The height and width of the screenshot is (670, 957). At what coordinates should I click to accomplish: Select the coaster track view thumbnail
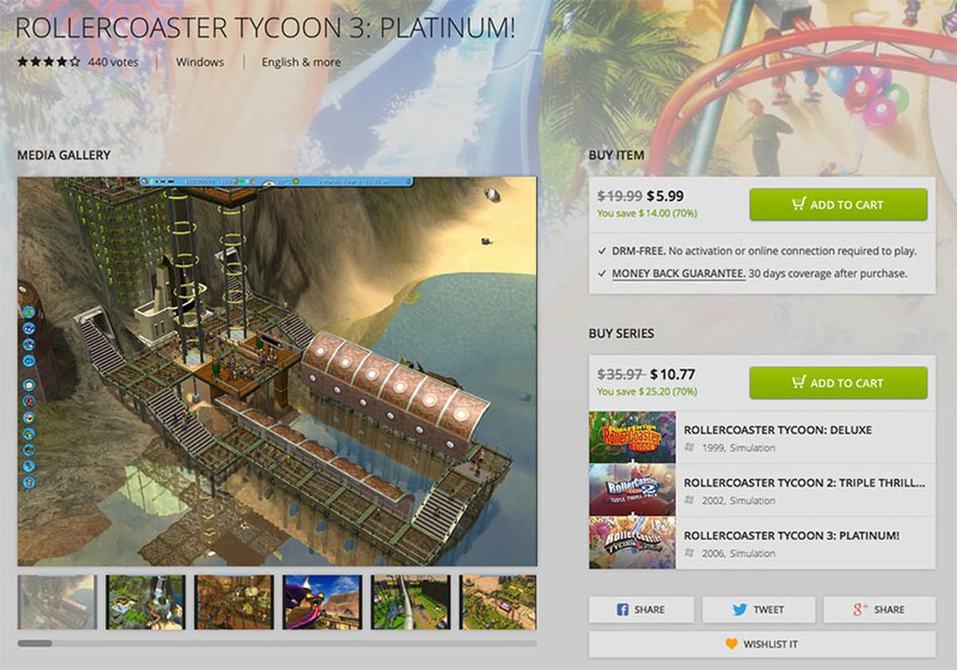(410, 602)
